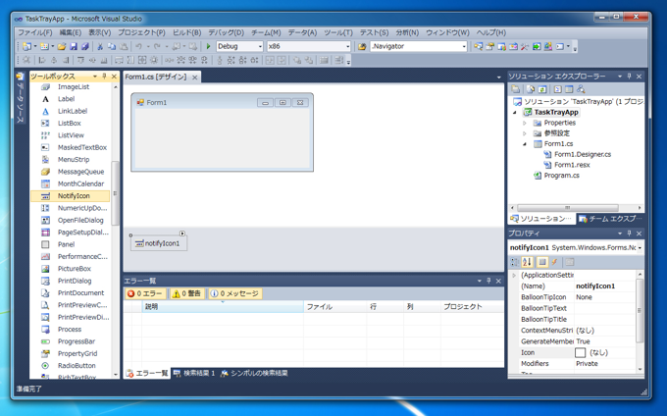The width and height of the screenshot is (667, 416).
Task: Click the Save All icon
Action: [x=85, y=46]
